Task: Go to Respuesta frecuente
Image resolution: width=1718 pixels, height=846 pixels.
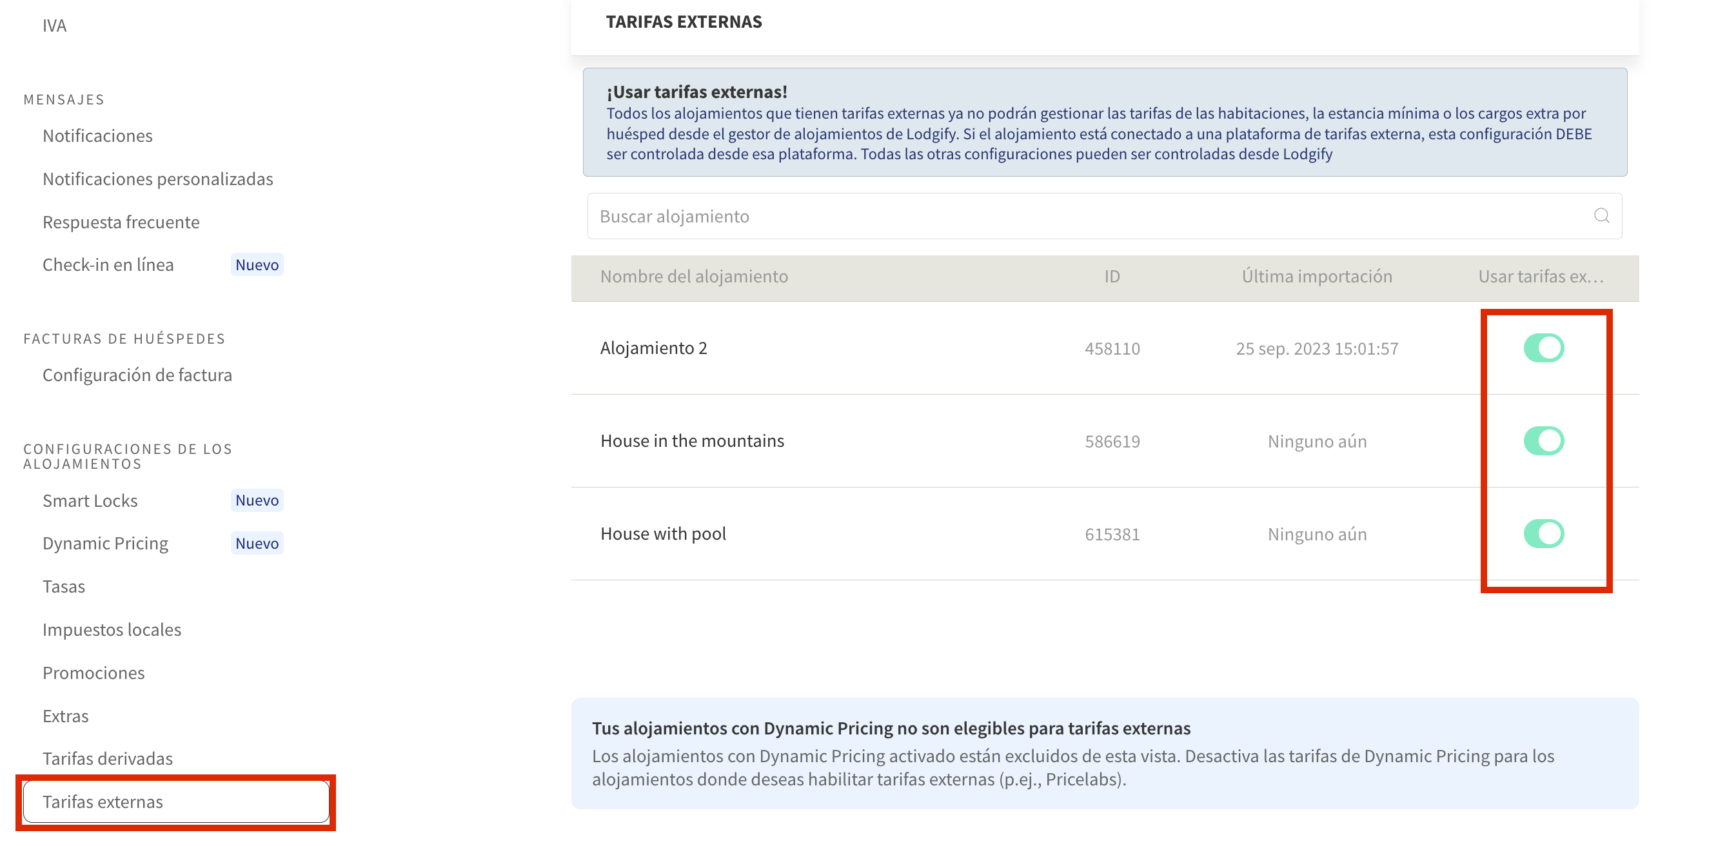Action: pos(121,222)
